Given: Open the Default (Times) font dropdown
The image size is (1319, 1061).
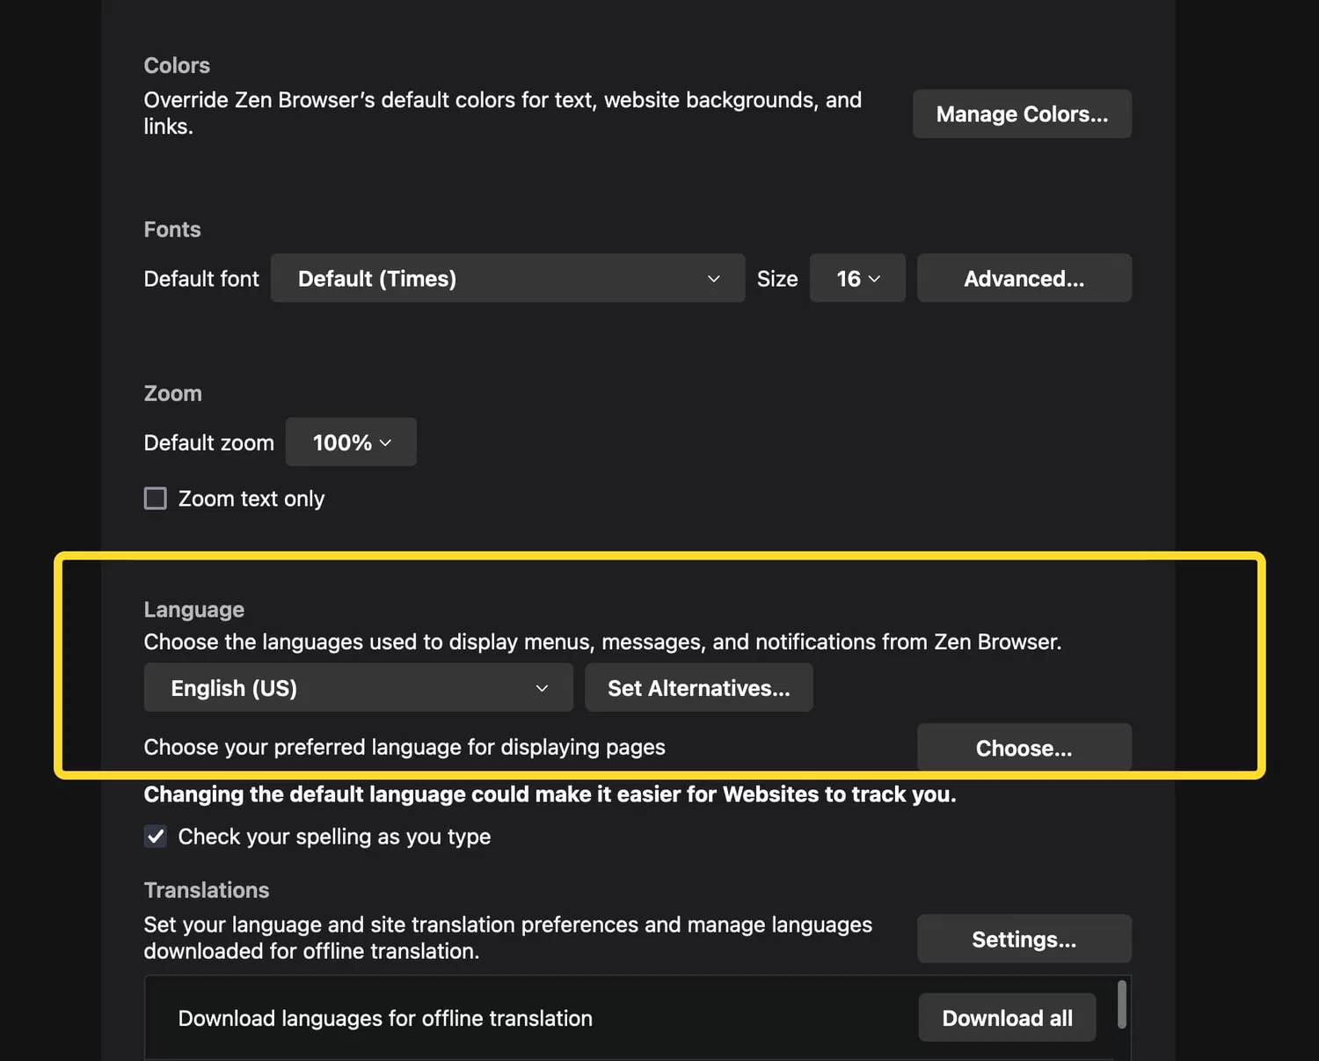Looking at the screenshot, I should point(506,279).
